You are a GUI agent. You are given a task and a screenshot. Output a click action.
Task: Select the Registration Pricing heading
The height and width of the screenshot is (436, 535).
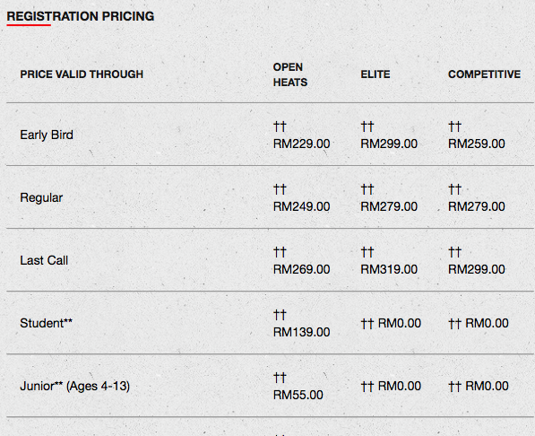tap(81, 16)
